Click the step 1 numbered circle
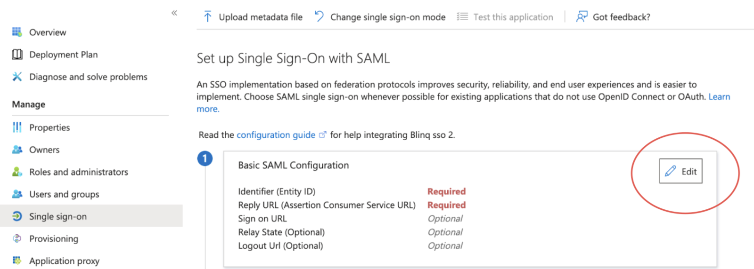This screenshot has height=269, width=754. pyautogui.click(x=205, y=158)
